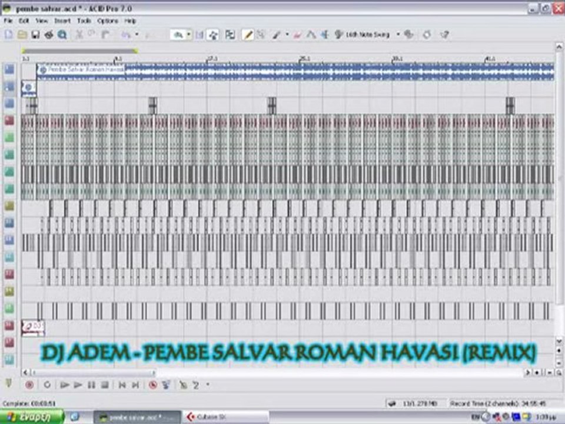The image size is (565, 424).
Task: Open the Edit menu
Action: [x=24, y=21]
